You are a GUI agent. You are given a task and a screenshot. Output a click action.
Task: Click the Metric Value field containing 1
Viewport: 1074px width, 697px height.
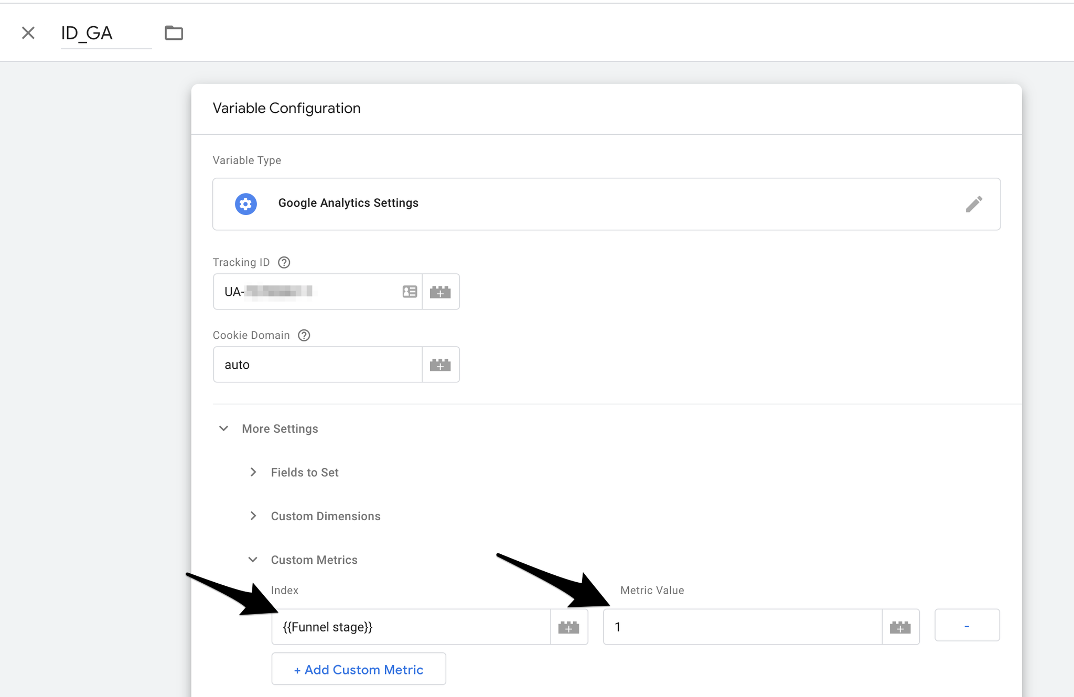[x=743, y=627]
